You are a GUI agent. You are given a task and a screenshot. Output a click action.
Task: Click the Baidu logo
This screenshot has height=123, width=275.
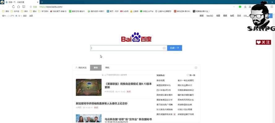click(136, 37)
